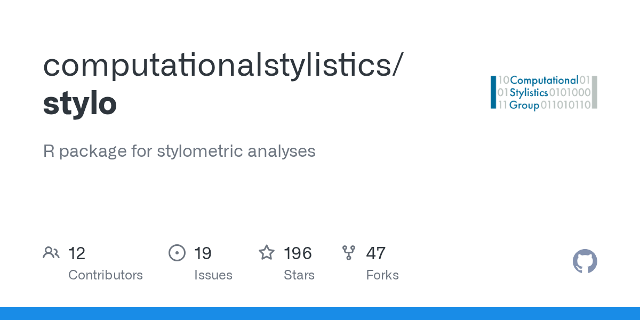Screen dimensions: 640x320
Task: Click the Stars label
Action: pos(299,275)
